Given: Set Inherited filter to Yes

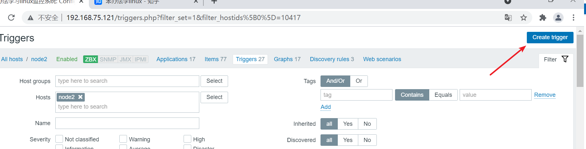Looking at the screenshot, I should pos(348,124).
